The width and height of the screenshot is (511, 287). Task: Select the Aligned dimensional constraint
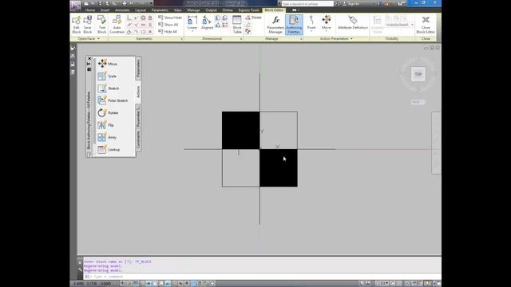pyautogui.click(x=207, y=23)
